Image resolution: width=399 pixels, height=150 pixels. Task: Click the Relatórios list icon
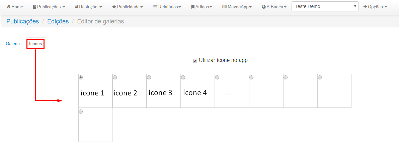click(x=155, y=7)
